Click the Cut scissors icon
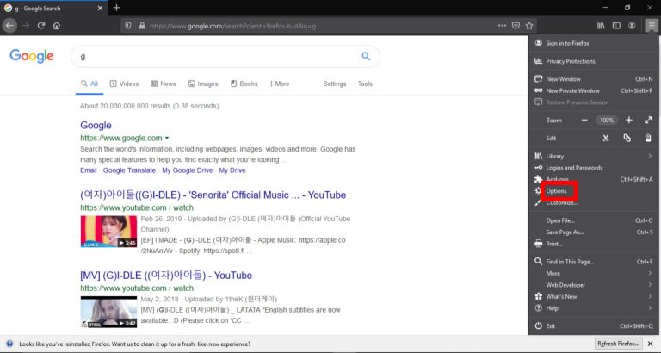Screen dimensions: 661x353 coord(606,138)
